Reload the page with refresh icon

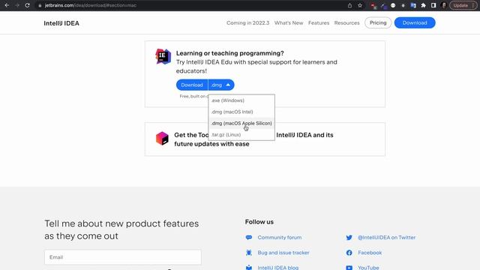[x=27, y=5]
